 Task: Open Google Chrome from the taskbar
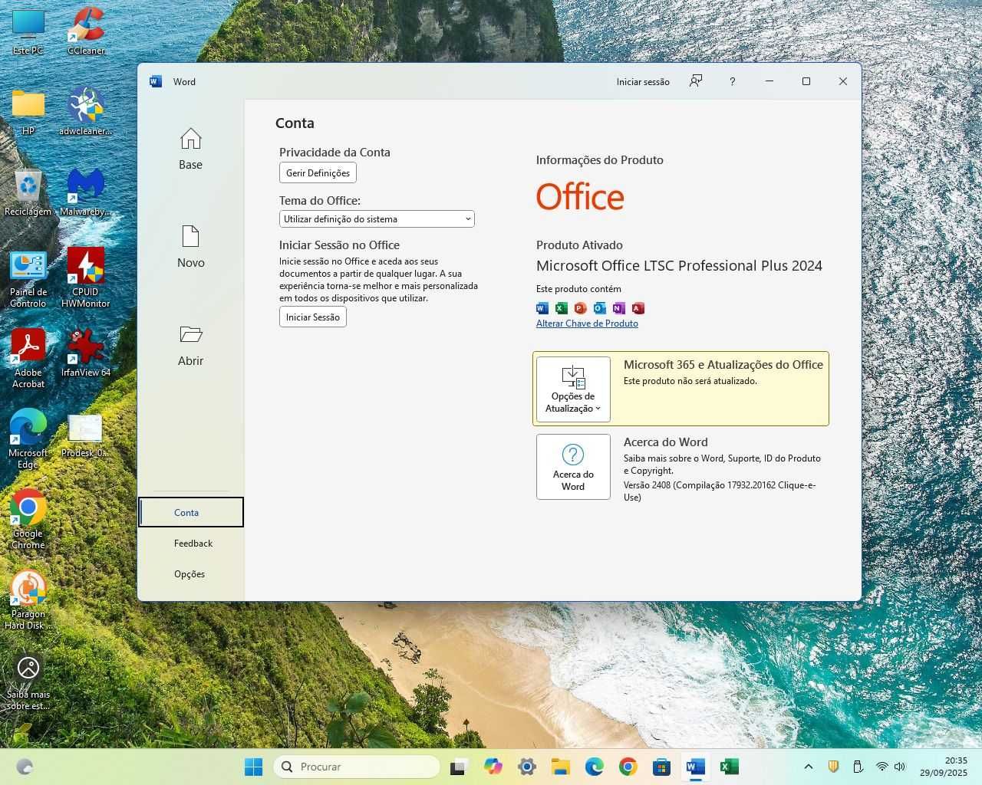pyautogui.click(x=628, y=767)
